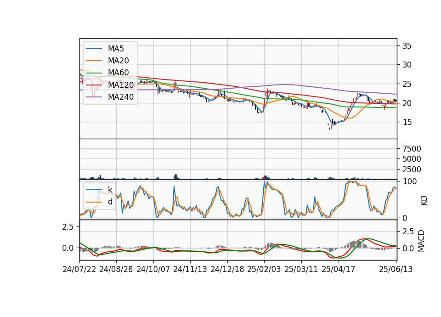This screenshot has width=441, height=317.
Task: Click the 25/03/11 date axis label
Action: point(301,269)
